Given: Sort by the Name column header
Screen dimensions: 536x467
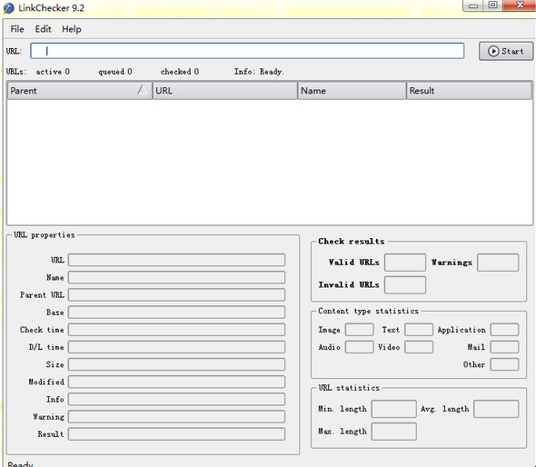Looking at the screenshot, I should [352, 91].
